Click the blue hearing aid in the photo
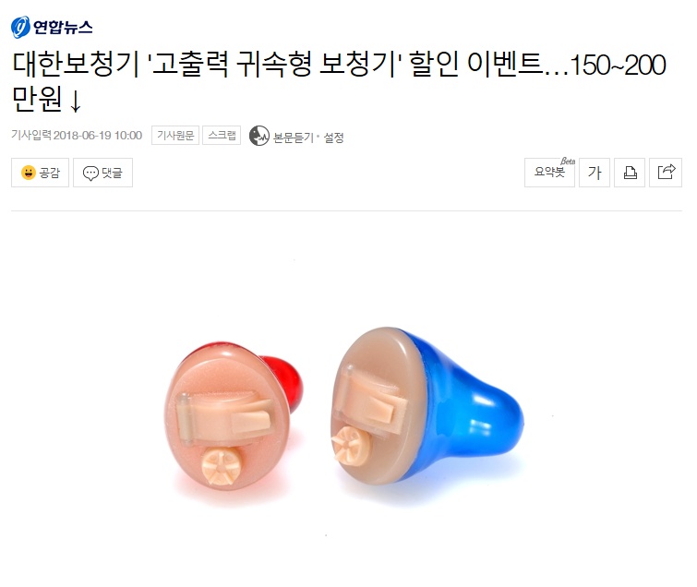This screenshot has width=697, height=587. point(427,407)
